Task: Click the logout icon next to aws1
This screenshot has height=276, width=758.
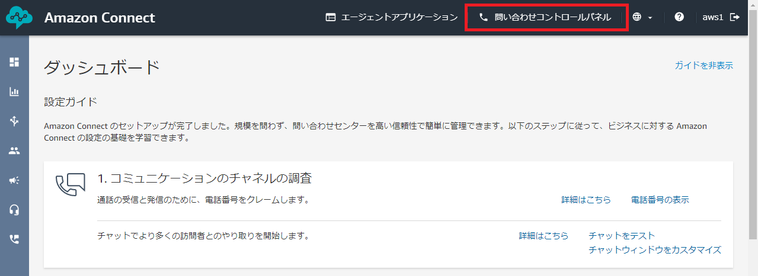Action: click(x=735, y=17)
